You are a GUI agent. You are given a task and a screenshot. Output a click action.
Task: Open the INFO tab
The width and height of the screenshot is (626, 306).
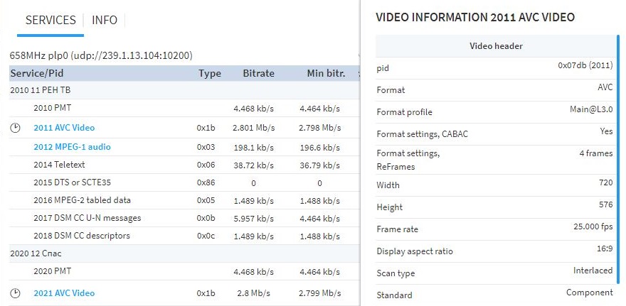click(105, 20)
